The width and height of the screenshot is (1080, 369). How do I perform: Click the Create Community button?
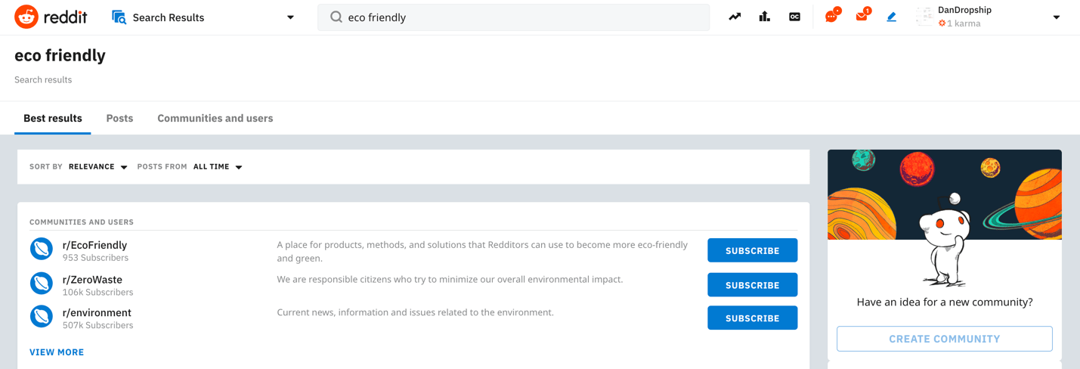944,339
